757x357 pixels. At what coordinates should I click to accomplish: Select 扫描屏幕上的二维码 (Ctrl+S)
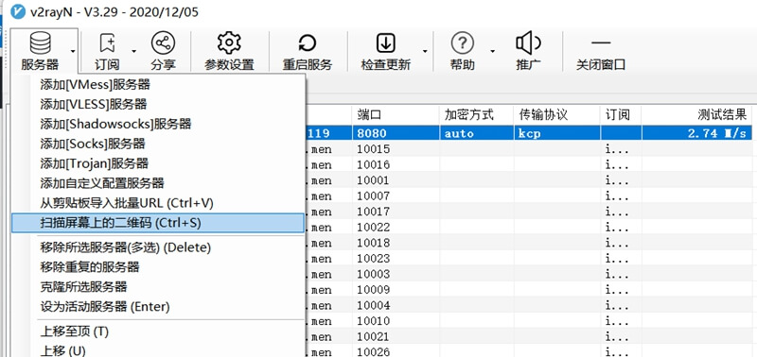click(x=158, y=223)
